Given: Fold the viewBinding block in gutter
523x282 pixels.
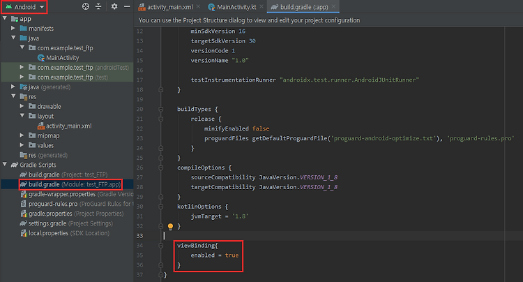Looking at the screenshot, I should click(161, 246).
